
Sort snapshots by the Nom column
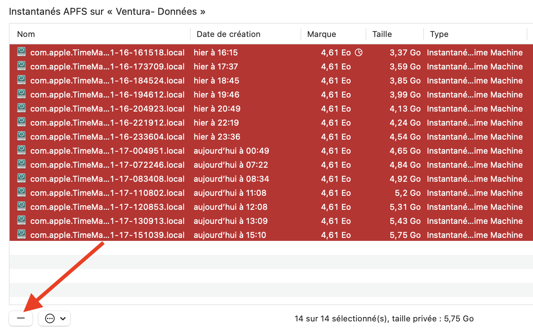pos(26,34)
